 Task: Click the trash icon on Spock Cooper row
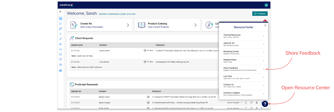point(257,103)
